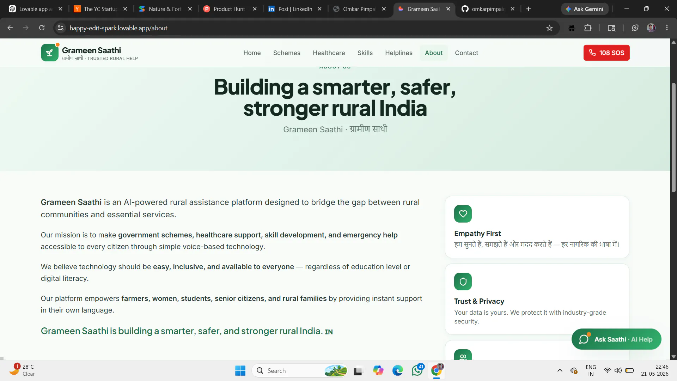Click the Grameen Saathi brand name link

pyautogui.click(x=91, y=50)
